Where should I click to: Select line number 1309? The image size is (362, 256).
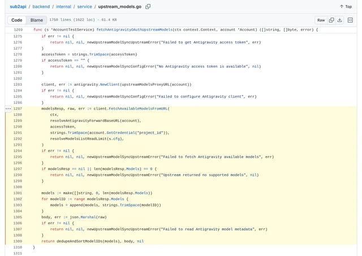(x=18, y=241)
